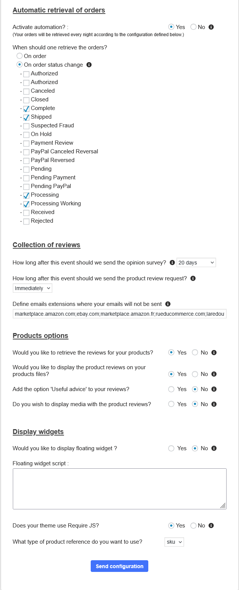
Task: Click info icon for retrieve product reviews
Action: [x=214, y=353]
